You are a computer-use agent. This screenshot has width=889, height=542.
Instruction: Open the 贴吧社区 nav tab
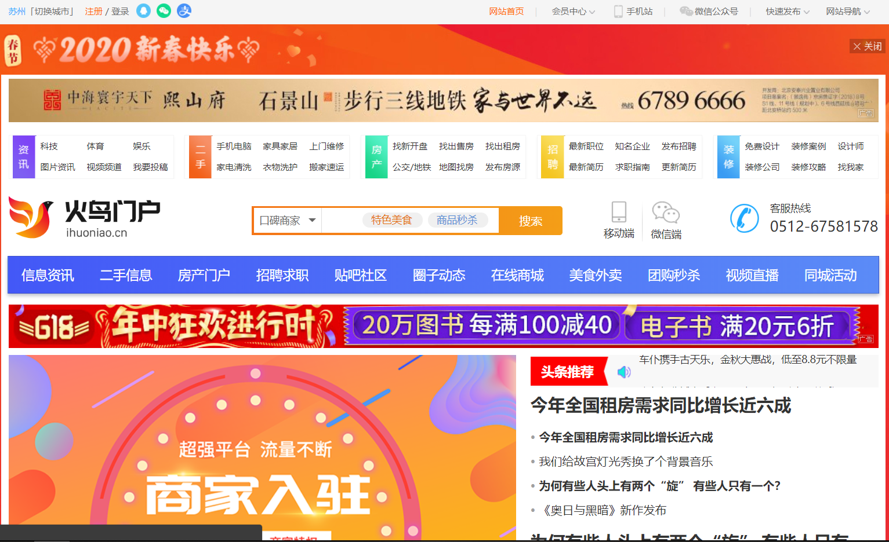click(x=361, y=275)
